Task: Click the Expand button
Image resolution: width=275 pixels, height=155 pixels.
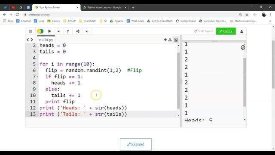Action: [136, 144]
